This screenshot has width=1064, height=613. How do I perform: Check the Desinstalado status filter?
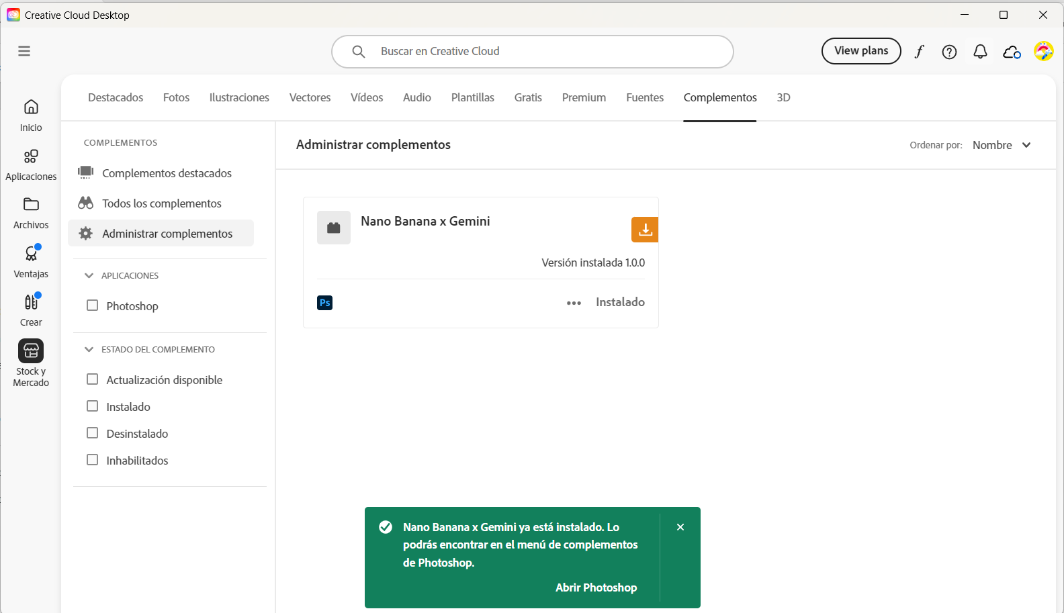(x=93, y=433)
